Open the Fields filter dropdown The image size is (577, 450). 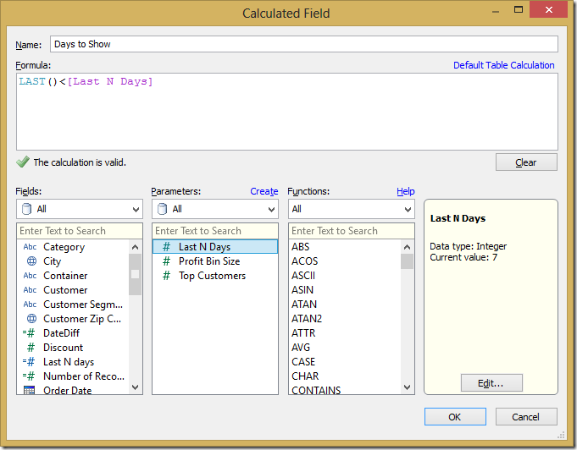click(x=79, y=209)
